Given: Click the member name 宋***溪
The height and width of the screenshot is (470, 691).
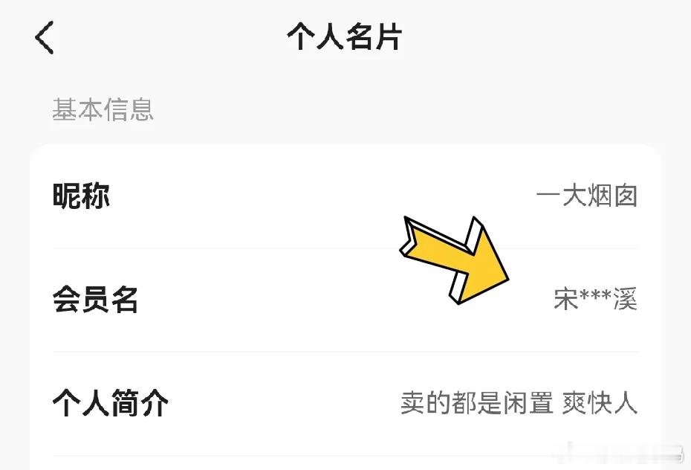Looking at the screenshot, I should click(596, 300).
